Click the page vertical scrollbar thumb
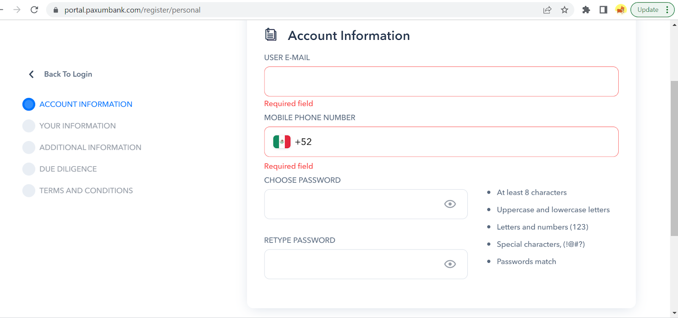 674,158
